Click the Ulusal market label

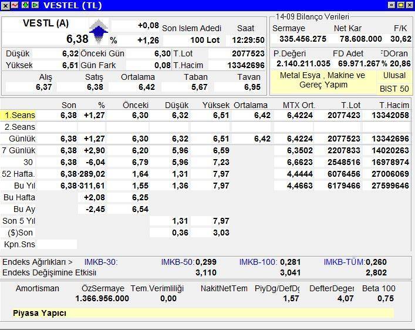tap(394, 76)
